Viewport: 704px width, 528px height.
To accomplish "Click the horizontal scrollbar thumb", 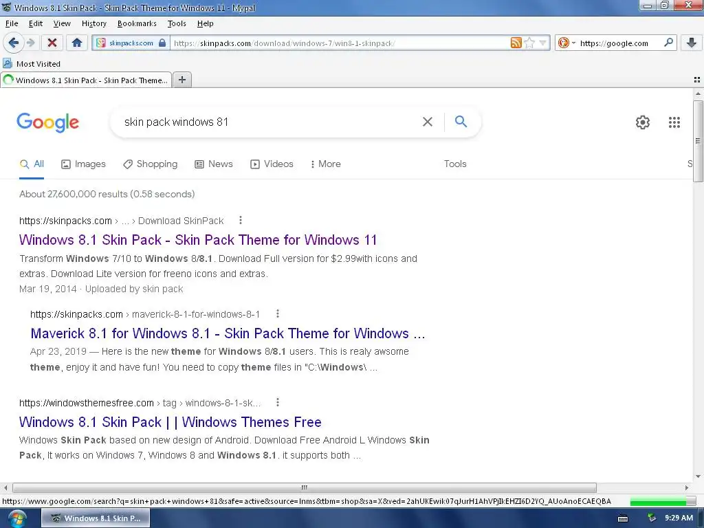I will 305,487.
